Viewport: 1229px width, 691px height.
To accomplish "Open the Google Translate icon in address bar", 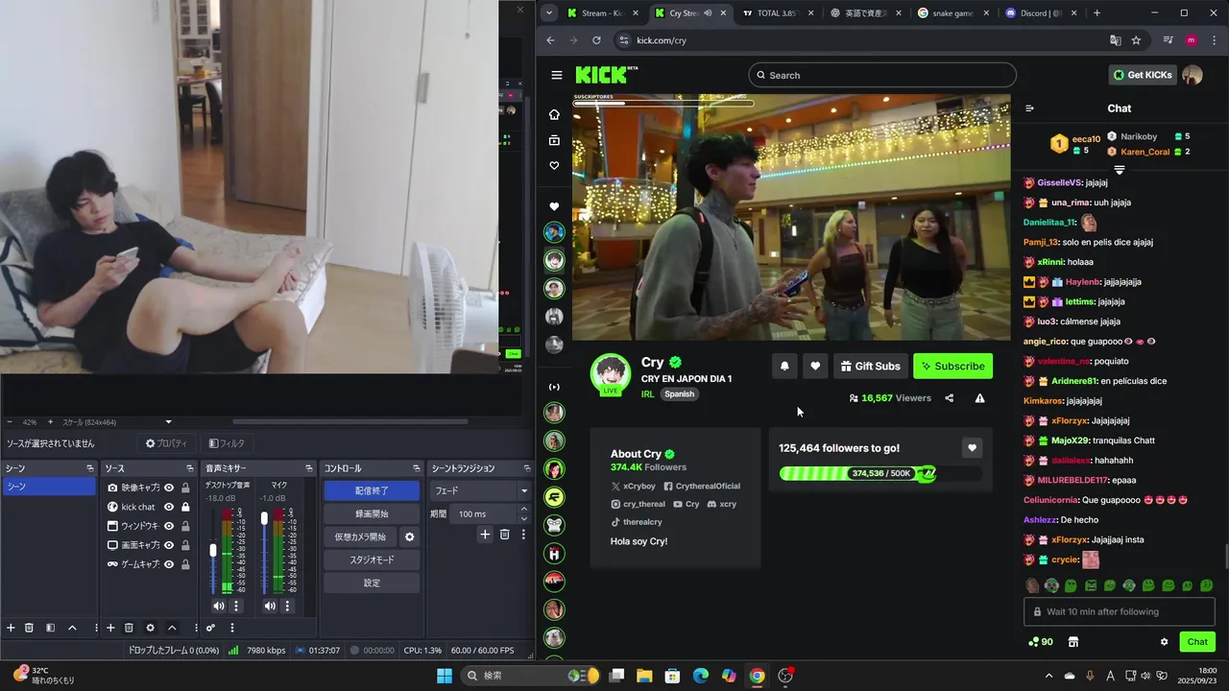I will point(1116,40).
